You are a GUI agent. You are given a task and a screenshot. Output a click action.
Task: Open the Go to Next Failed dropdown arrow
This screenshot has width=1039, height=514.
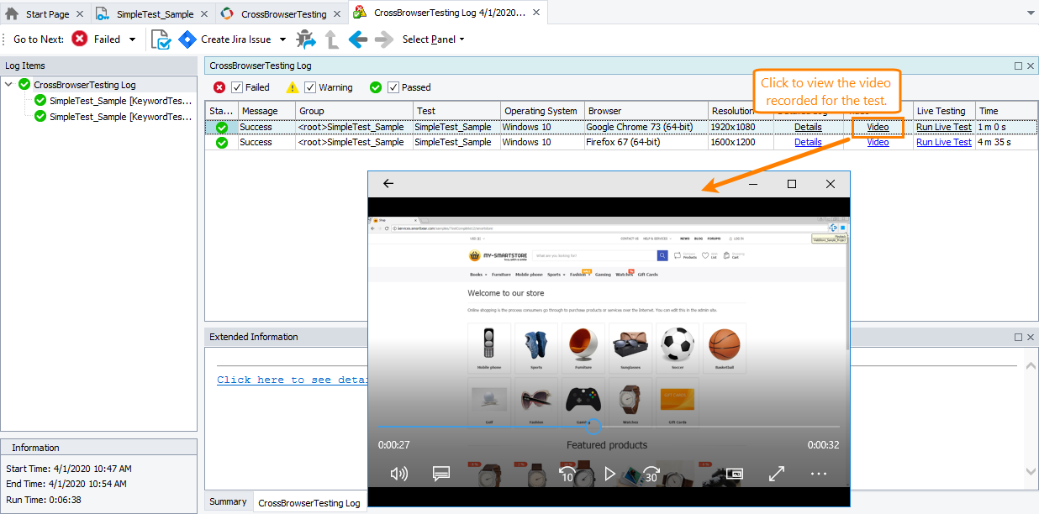132,39
